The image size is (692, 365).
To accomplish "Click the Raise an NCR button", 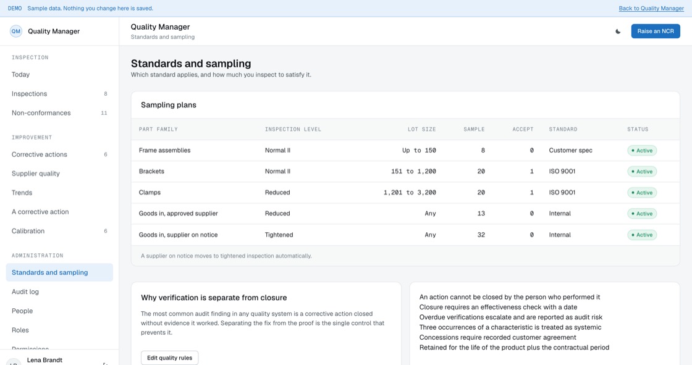I will (656, 31).
